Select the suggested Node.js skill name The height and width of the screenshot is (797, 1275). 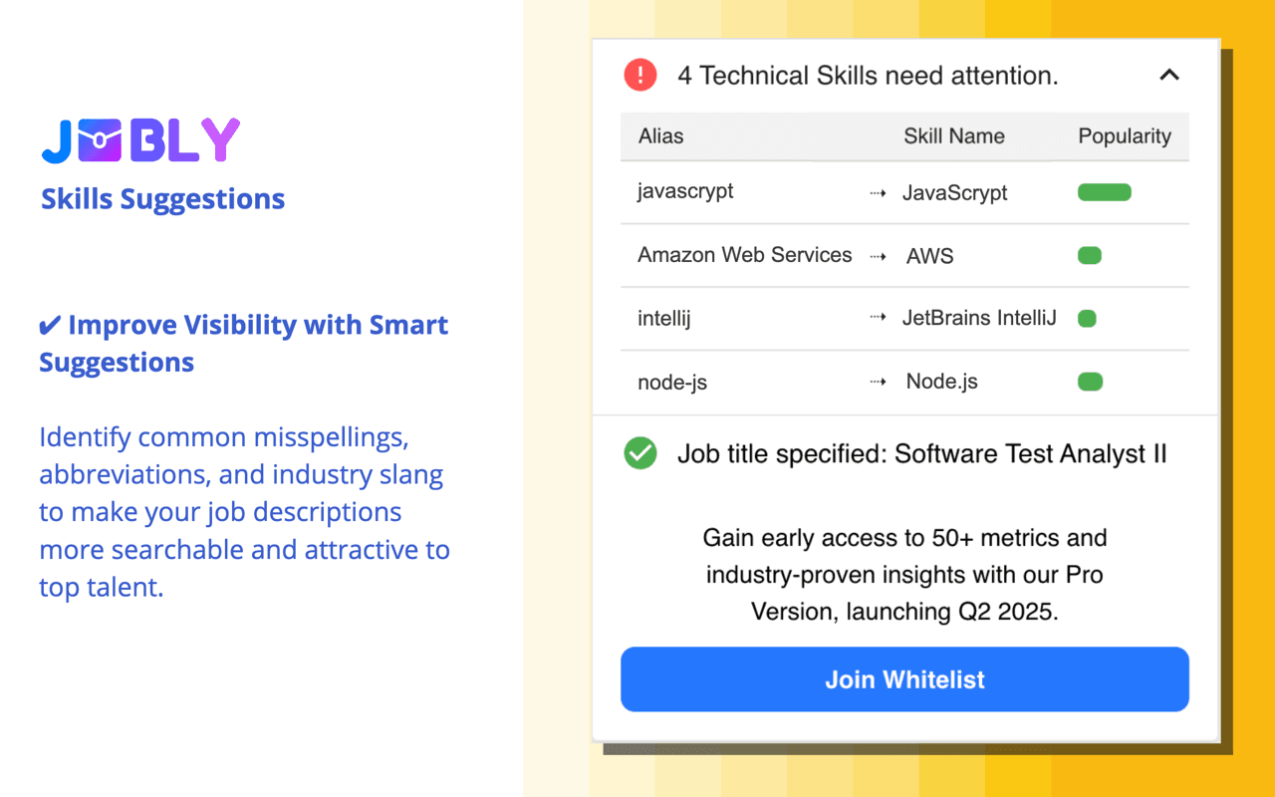point(941,382)
